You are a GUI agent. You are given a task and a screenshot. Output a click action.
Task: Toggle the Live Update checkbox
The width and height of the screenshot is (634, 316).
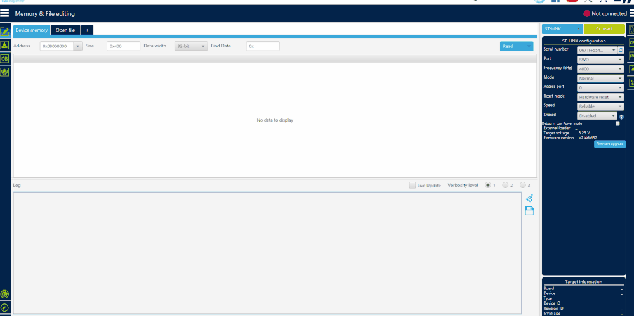[413, 186]
